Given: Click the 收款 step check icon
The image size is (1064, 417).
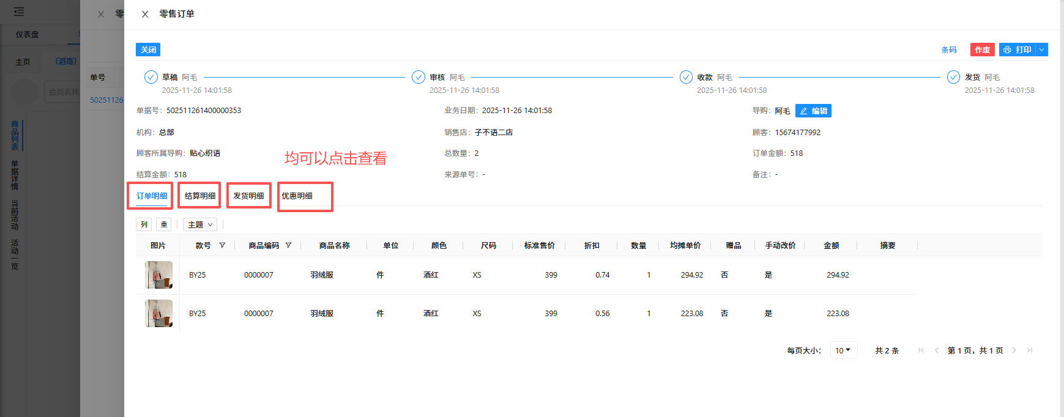Looking at the screenshot, I should point(686,77).
